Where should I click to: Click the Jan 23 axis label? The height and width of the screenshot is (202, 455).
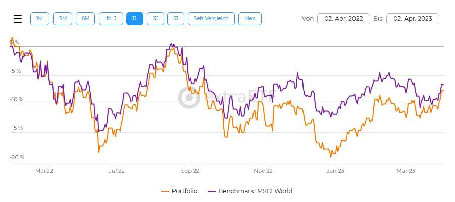click(x=335, y=171)
